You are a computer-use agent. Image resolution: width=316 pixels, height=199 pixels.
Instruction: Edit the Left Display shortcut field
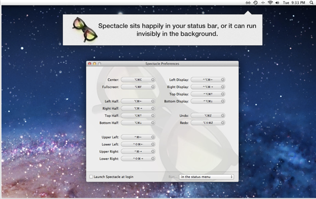coord(208,80)
